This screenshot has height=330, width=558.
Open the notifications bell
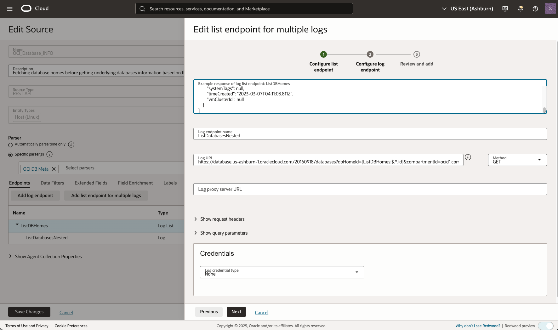pyautogui.click(x=520, y=9)
